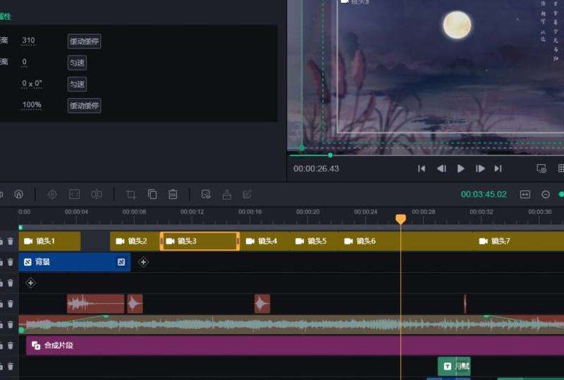
Task: Open the easing dropdown beside 100%
Action: (x=84, y=106)
